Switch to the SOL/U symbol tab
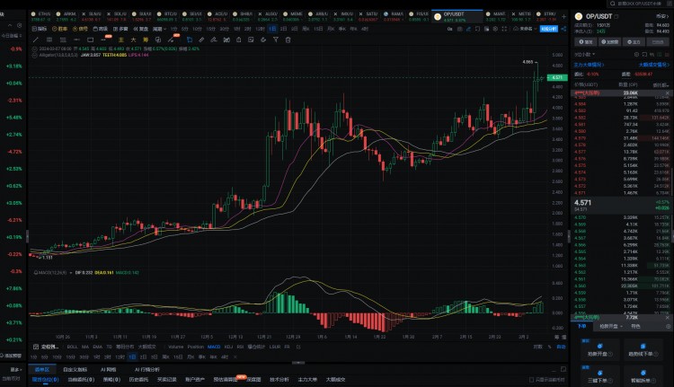 [118, 16]
